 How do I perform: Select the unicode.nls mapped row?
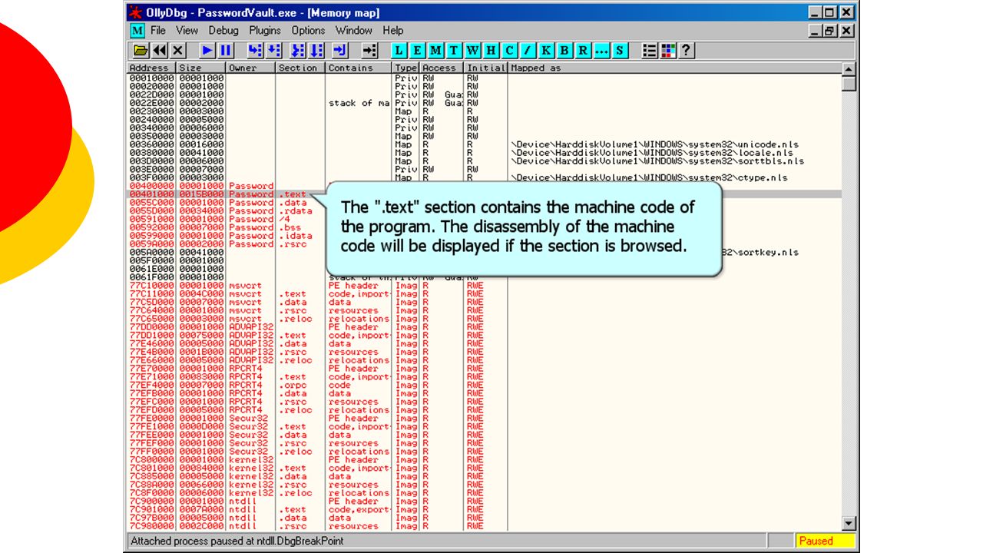coord(485,144)
